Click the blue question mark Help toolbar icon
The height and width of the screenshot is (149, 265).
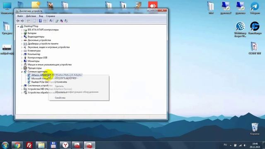click(x=40, y=21)
